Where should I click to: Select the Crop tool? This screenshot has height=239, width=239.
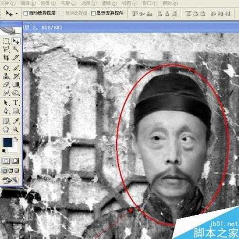[x=6, y=57]
